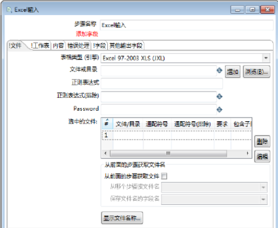Image resolution: width=278 pixels, height=228 pixels.
Task: Open the 内容 tab
Action: point(58,45)
